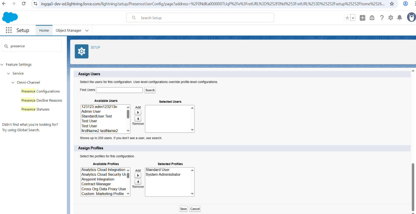This screenshot has height=214, width=416.
Task: Open the Setup gear menu in header
Action: pyautogui.click(x=391, y=18)
